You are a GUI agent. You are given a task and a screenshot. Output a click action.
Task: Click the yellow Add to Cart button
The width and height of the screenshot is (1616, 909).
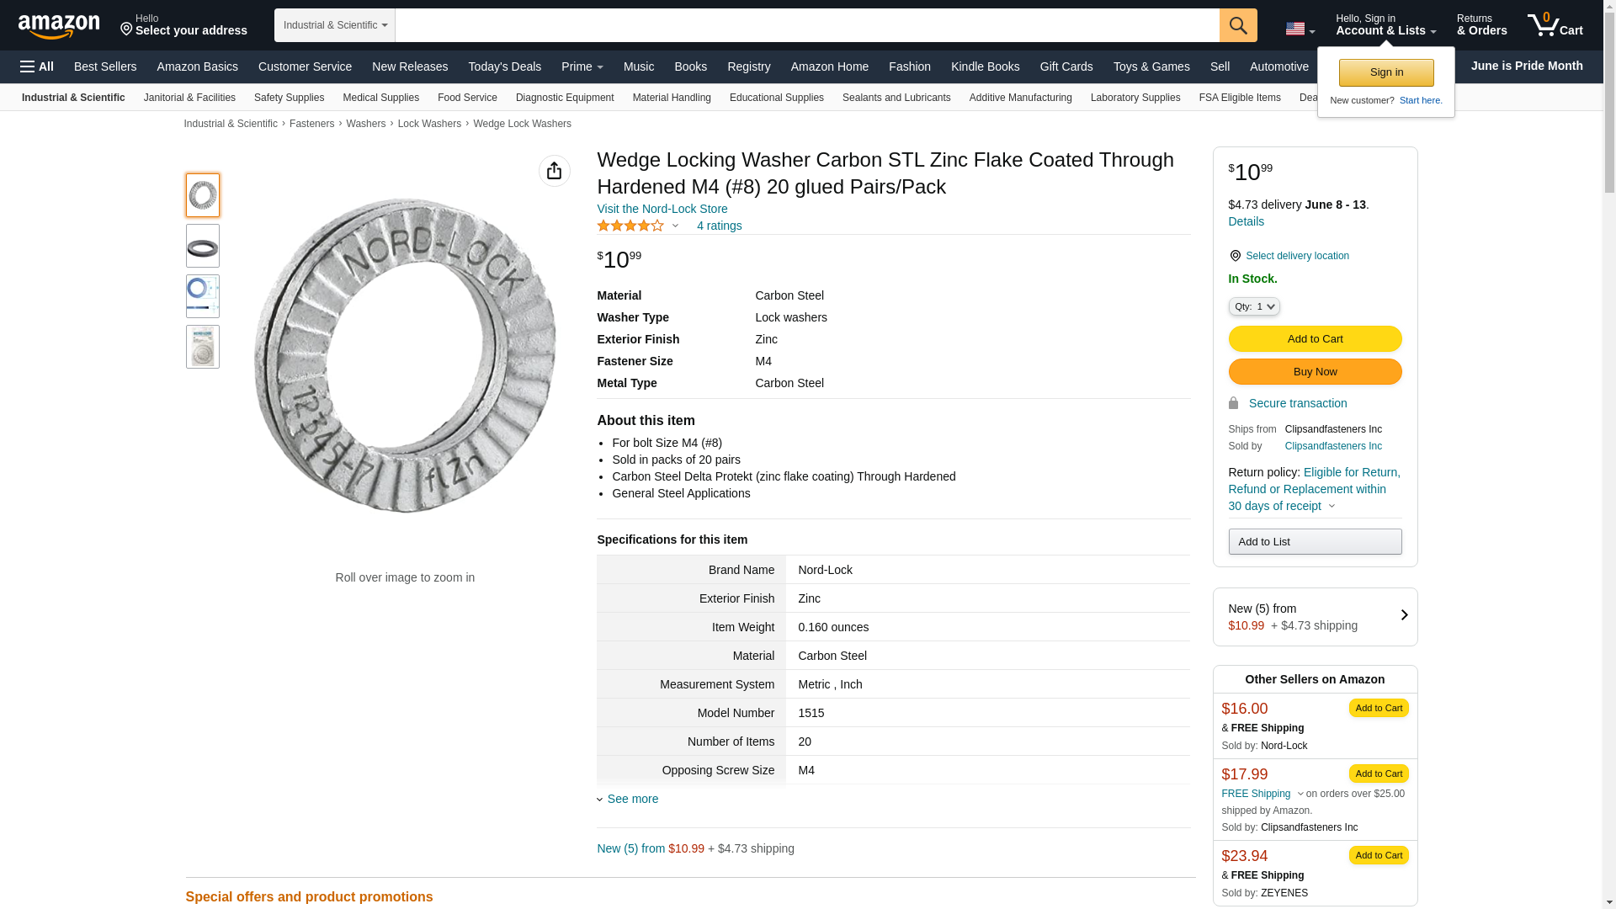pos(1314,338)
